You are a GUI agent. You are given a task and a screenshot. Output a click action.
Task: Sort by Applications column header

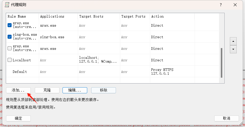pos(58,16)
